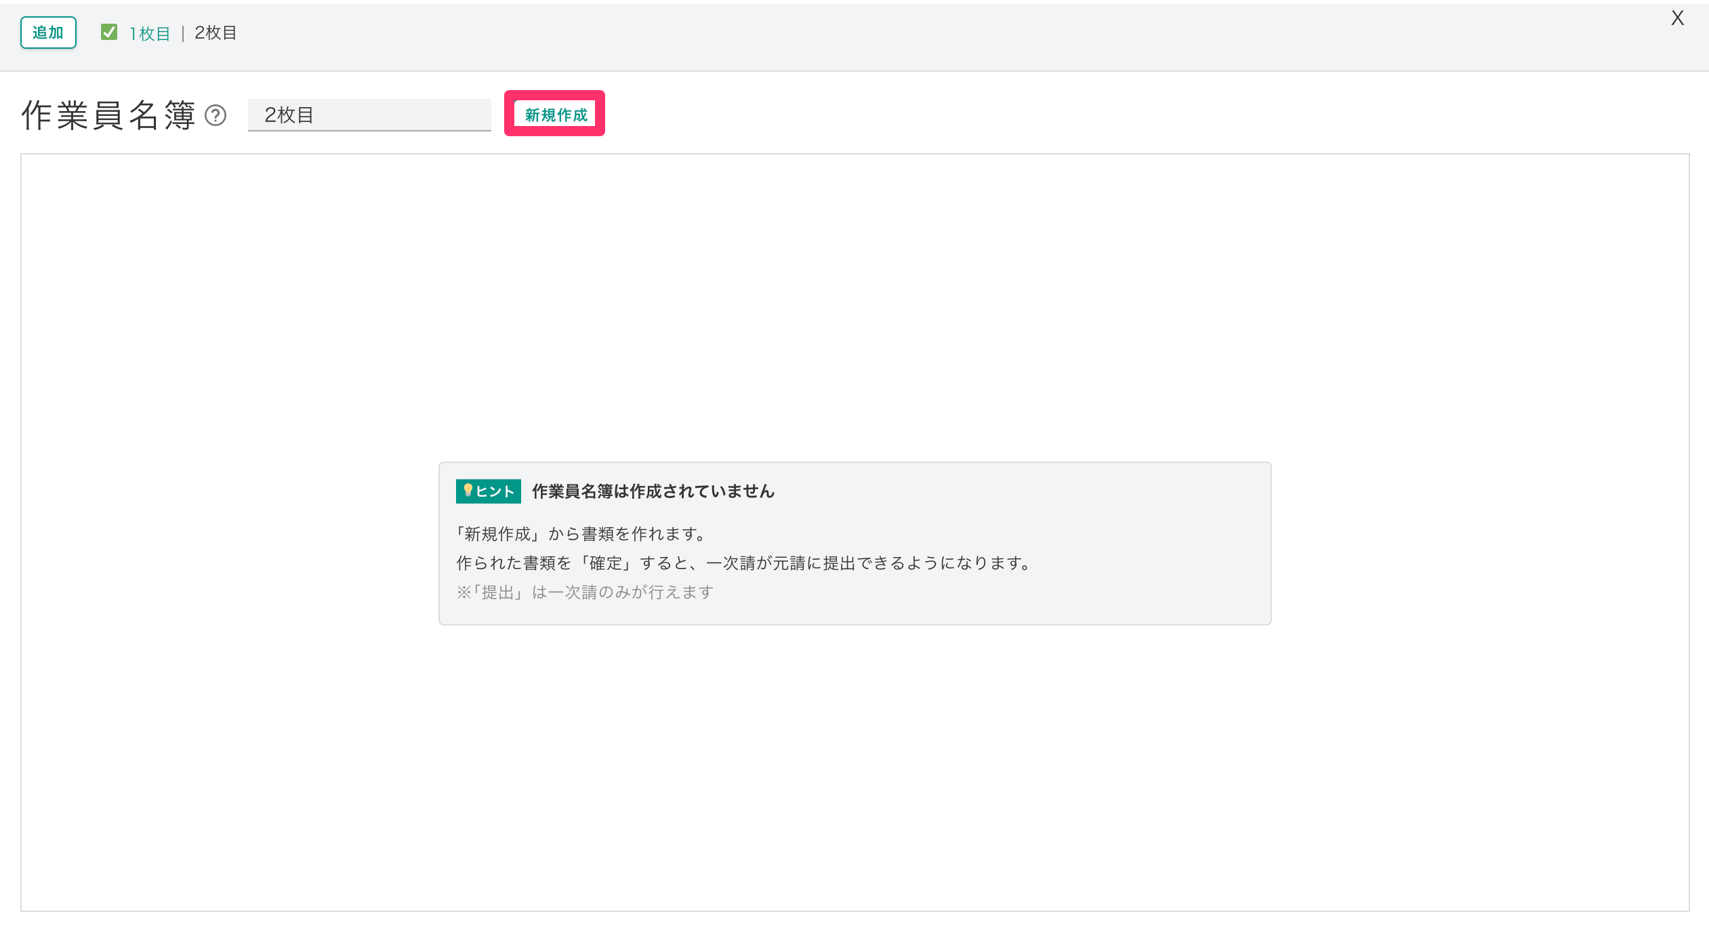Image resolution: width=1709 pixels, height=931 pixels.
Task: Click the phrase 一次請が元請に提出 in hint
Action: pos(781,563)
